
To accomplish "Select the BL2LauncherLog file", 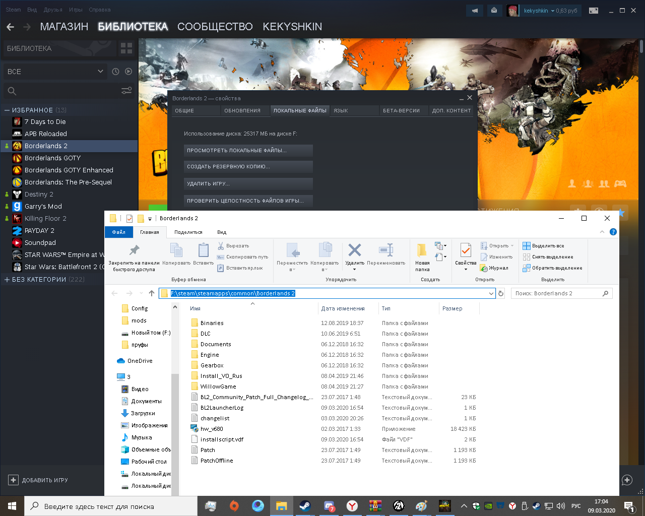I will coord(222,408).
